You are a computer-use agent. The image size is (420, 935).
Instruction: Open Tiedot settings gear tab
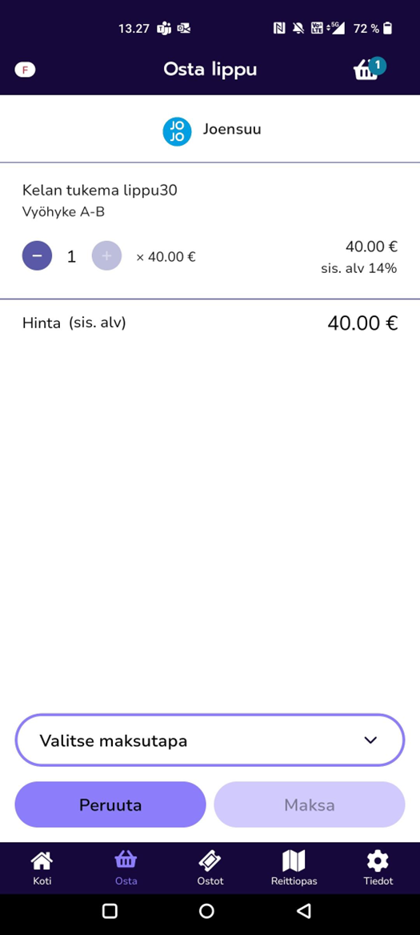pos(378,869)
